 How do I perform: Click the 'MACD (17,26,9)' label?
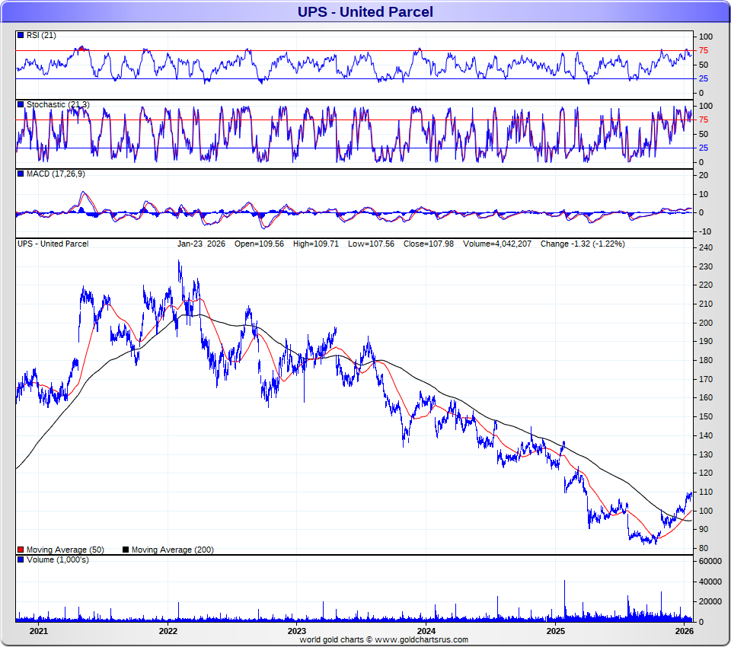tap(56, 174)
